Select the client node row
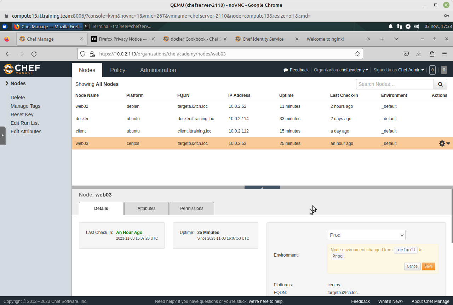 pyautogui.click(x=262, y=131)
